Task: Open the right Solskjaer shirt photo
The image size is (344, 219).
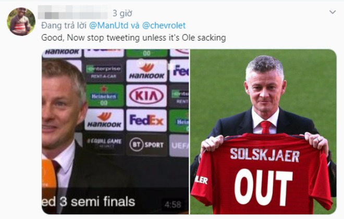Action: [x=263, y=132]
